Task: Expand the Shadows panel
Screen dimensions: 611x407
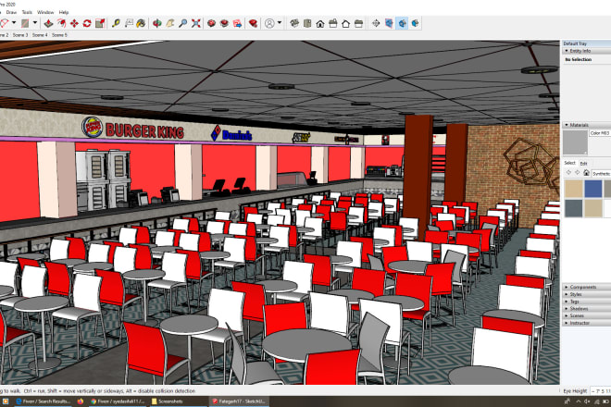Action: tap(586, 308)
